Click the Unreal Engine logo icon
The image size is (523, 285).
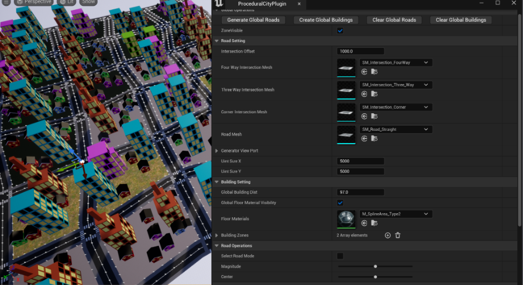[x=219, y=4]
